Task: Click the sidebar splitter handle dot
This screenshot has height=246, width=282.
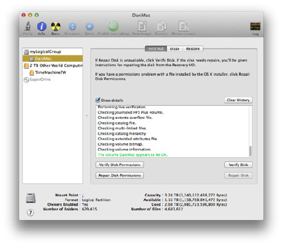Action: pyautogui.click(x=86, y=115)
